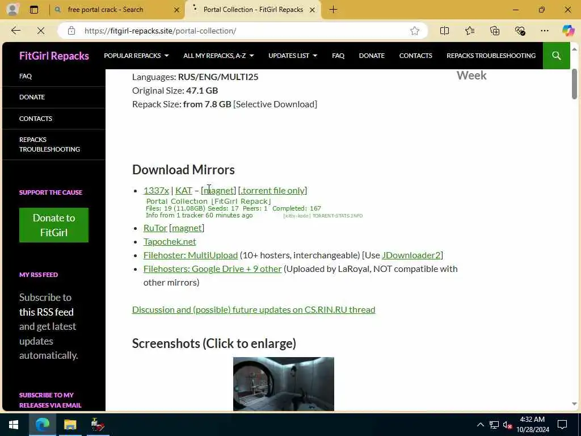Open the Tapochek.net mirror link
This screenshot has width=581, height=436.
point(170,242)
